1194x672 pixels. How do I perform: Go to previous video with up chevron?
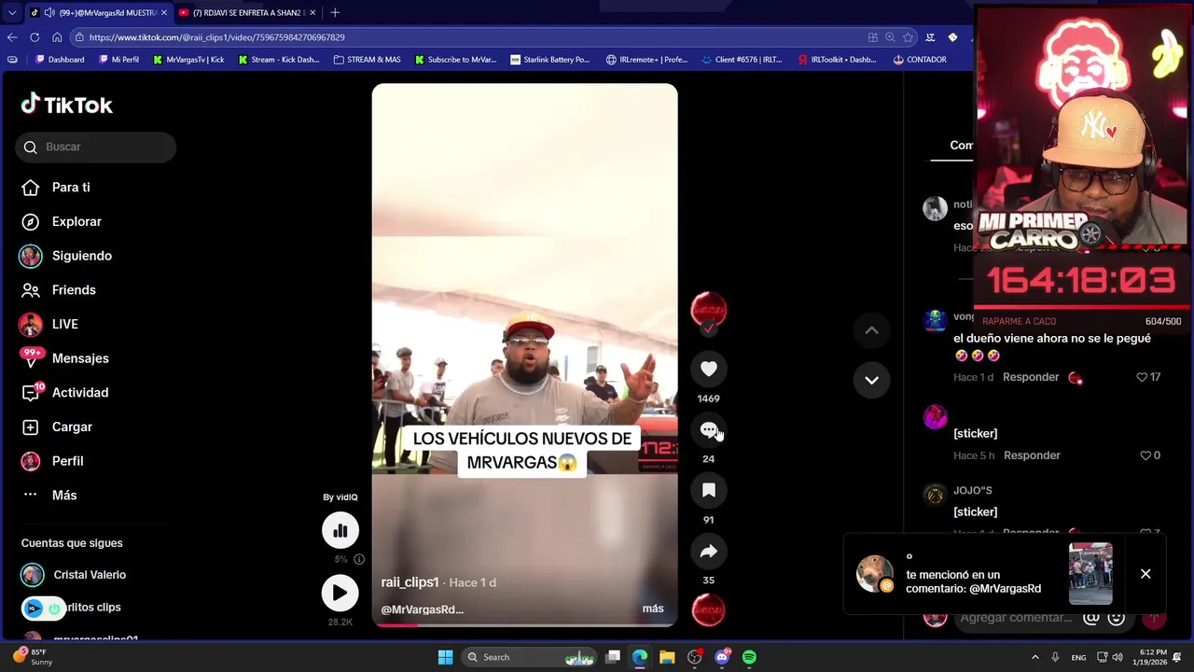(x=871, y=329)
